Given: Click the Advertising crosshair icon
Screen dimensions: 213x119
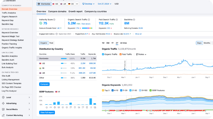Looking at the screenshot, I should tap(3, 103).
